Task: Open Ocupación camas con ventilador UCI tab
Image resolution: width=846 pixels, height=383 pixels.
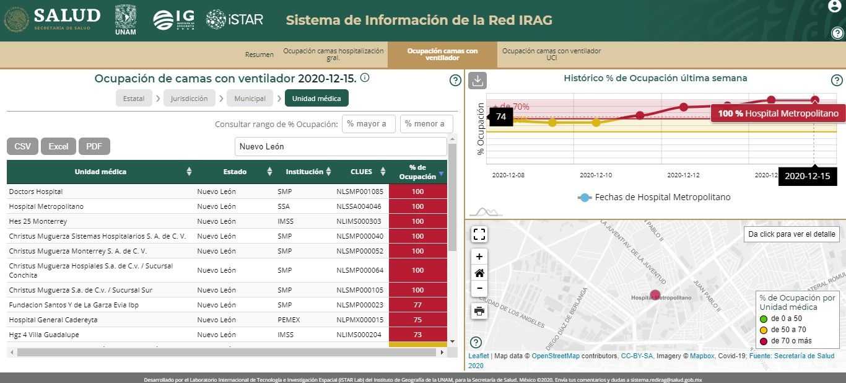Action: (x=551, y=55)
